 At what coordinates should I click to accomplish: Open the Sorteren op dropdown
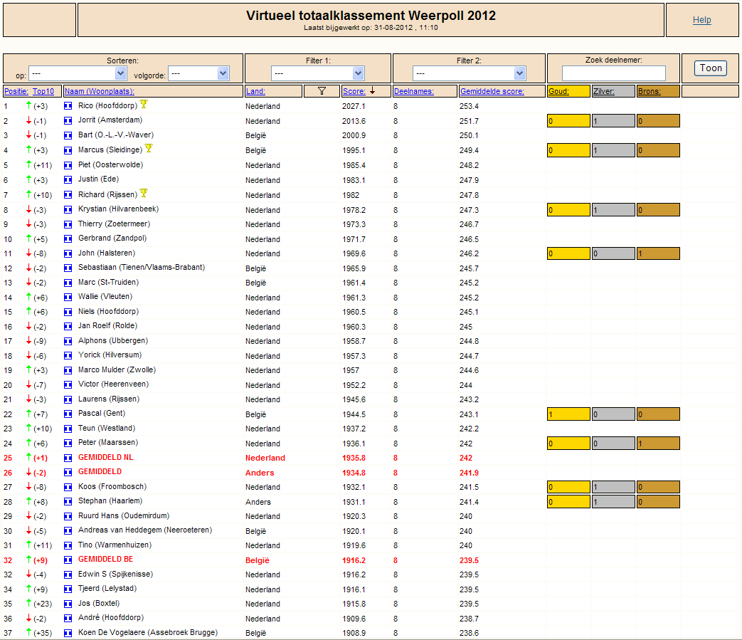pyautogui.click(x=78, y=73)
